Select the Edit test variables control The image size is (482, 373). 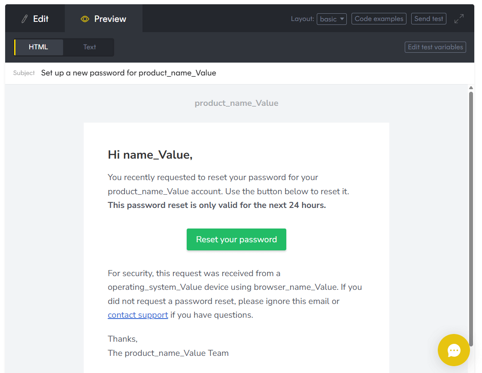coord(435,47)
